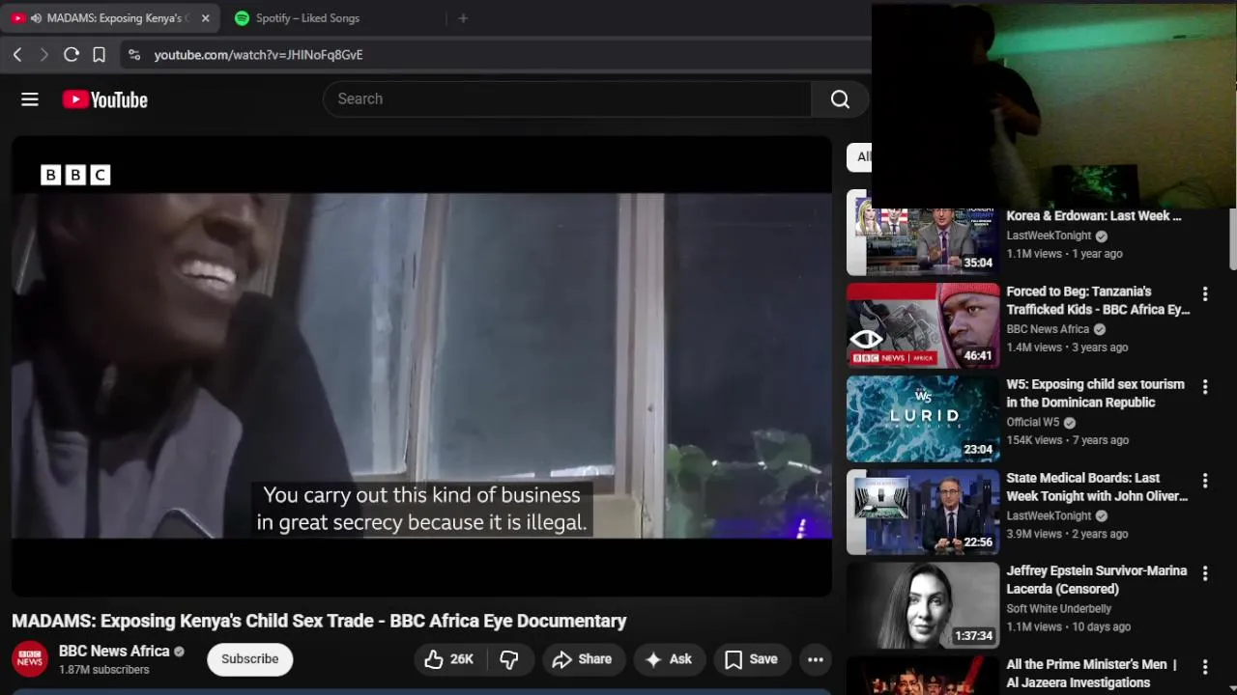Open the W5 LURID video thumbnail
The width and height of the screenshot is (1237, 695).
(923, 419)
